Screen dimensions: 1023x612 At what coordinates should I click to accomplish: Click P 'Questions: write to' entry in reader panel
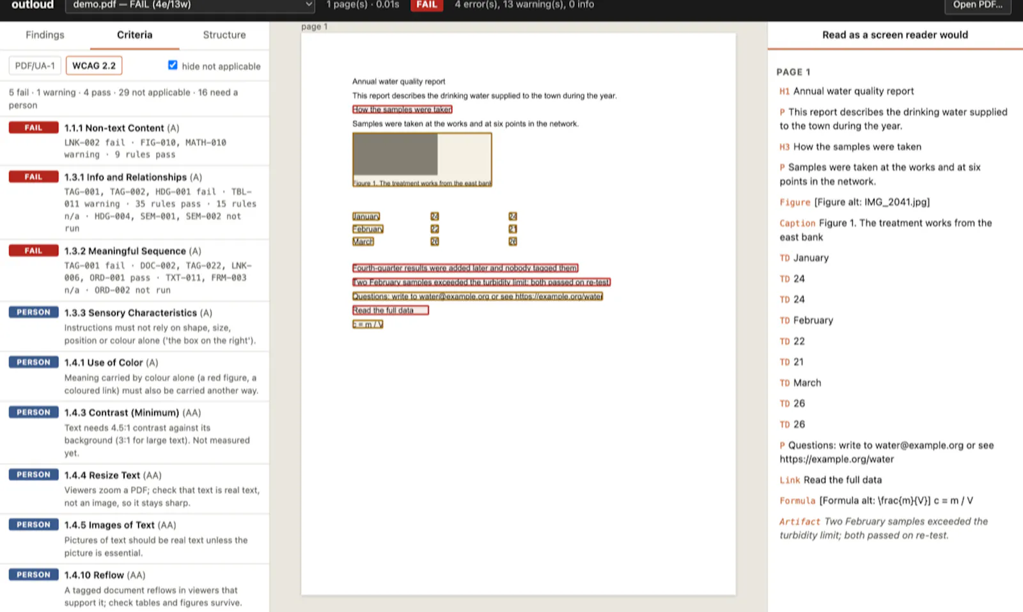pyautogui.click(x=887, y=452)
